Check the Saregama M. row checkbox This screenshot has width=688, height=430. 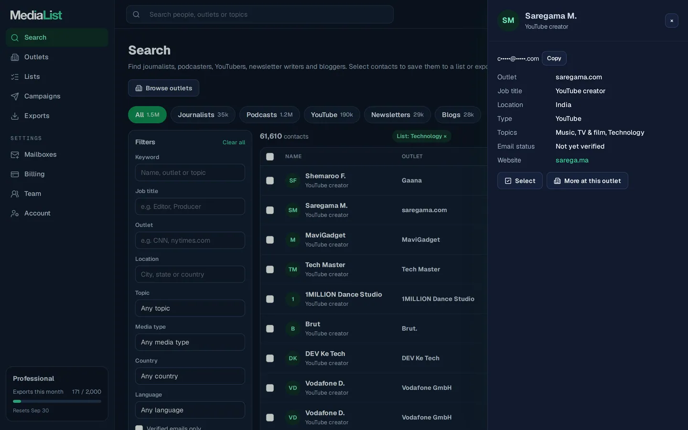(270, 210)
